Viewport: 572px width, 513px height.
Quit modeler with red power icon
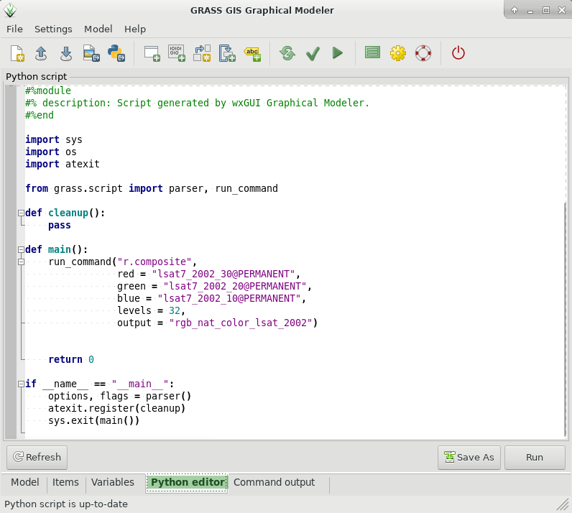(458, 53)
